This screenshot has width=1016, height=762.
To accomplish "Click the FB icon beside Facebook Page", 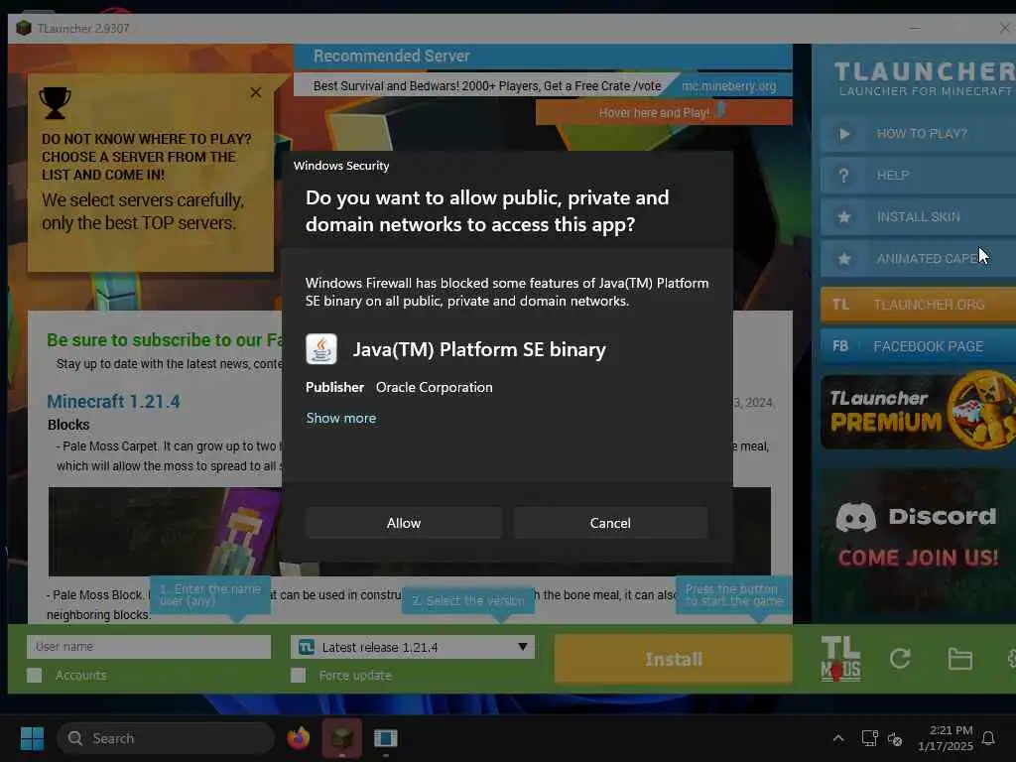I will pyautogui.click(x=840, y=346).
